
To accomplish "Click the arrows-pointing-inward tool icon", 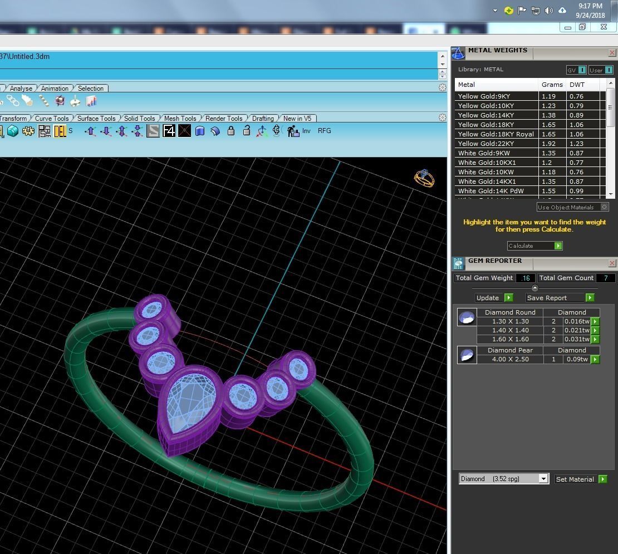I will pyautogui.click(x=137, y=131).
